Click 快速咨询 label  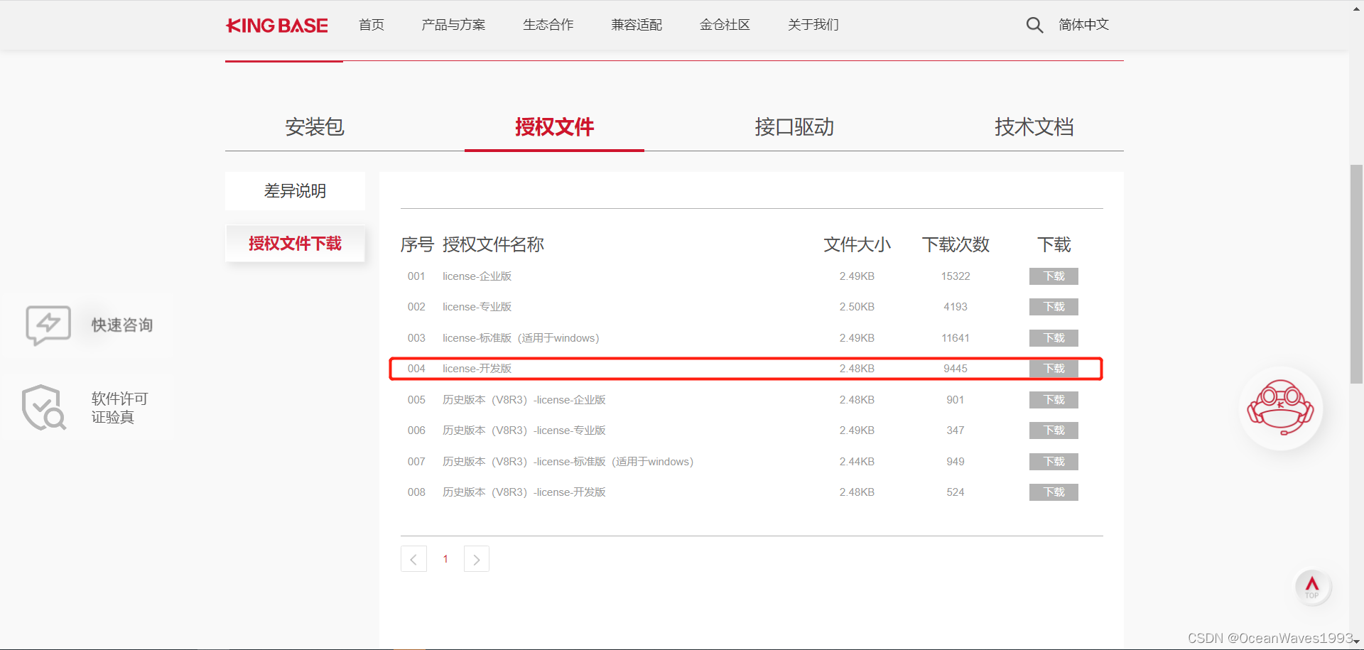(x=122, y=325)
